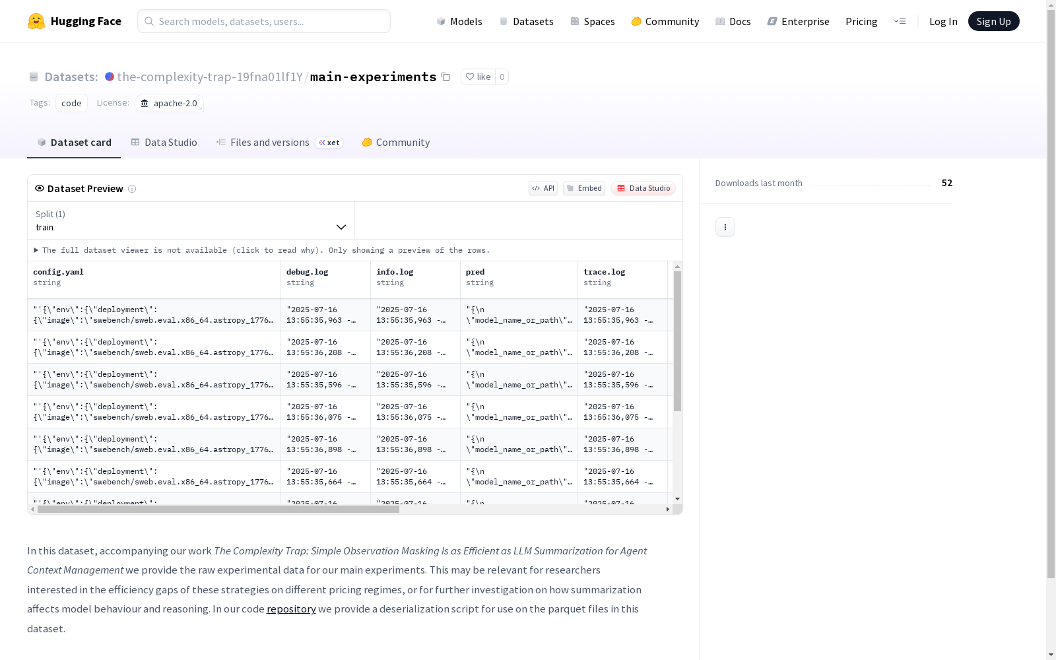Open the Split train dropdown
The height and width of the screenshot is (660, 1056).
point(191,220)
